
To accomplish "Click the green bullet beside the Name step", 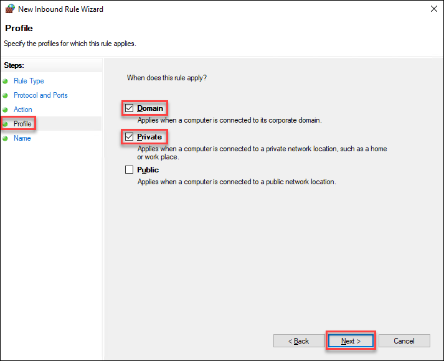I will coord(6,138).
